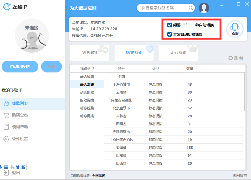This screenshot has width=251, height=180.
Task: Toggle the 间隔秒自动切换 checkbox
Action: tap(170, 25)
